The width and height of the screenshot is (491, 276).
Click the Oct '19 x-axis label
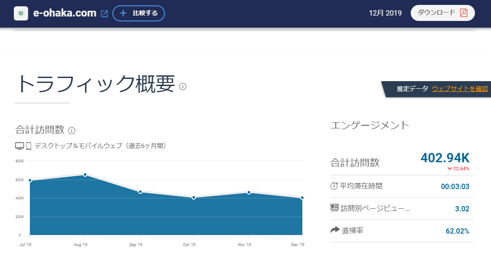pyautogui.click(x=189, y=245)
